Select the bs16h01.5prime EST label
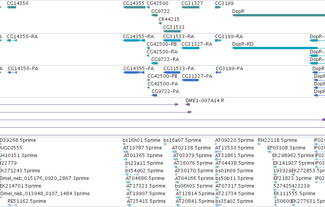 tap(141, 140)
